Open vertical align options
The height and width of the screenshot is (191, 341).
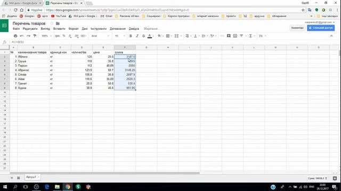point(196,36)
